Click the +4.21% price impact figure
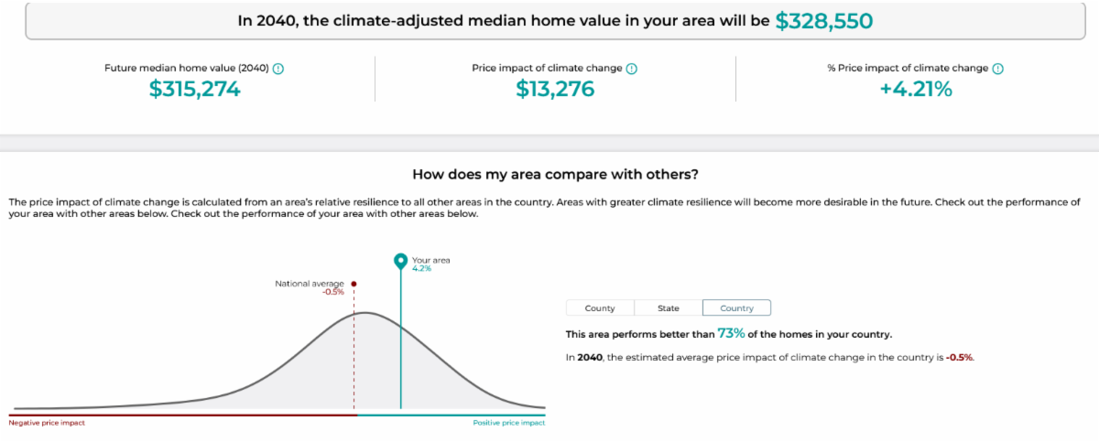Viewport: 1099px width, 442px height. point(916,89)
